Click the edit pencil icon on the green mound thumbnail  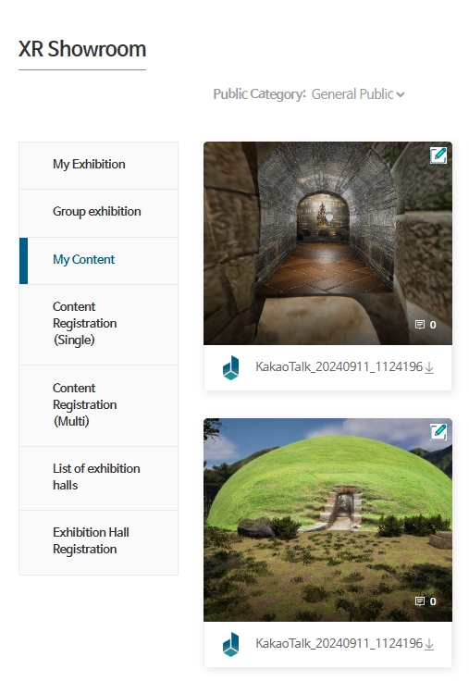click(438, 431)
